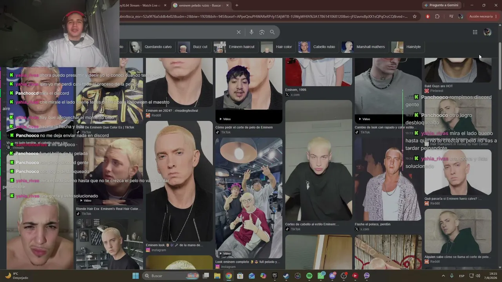
Task: Click the Pregunta a Gemini button
Action: tap(441, 5)
